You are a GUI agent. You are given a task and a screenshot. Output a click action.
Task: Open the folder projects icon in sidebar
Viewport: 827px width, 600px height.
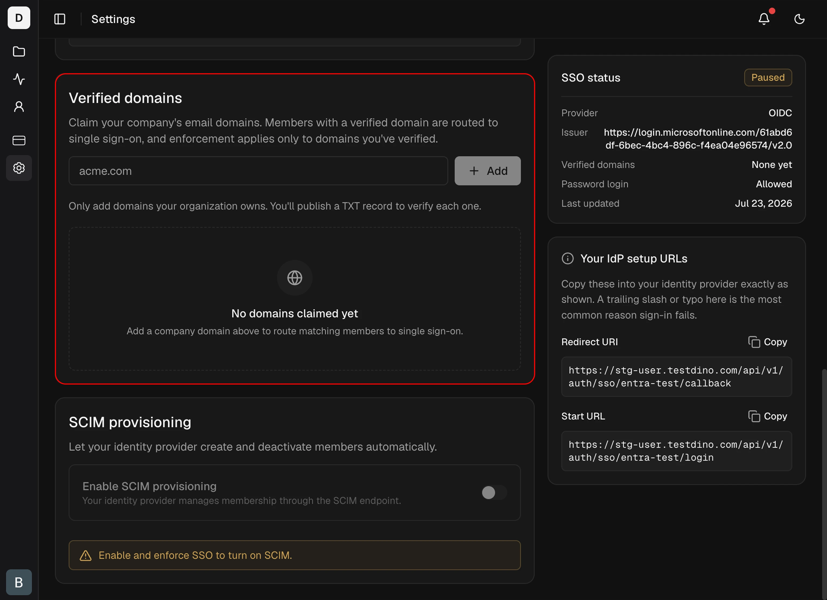tap(19, 51)
